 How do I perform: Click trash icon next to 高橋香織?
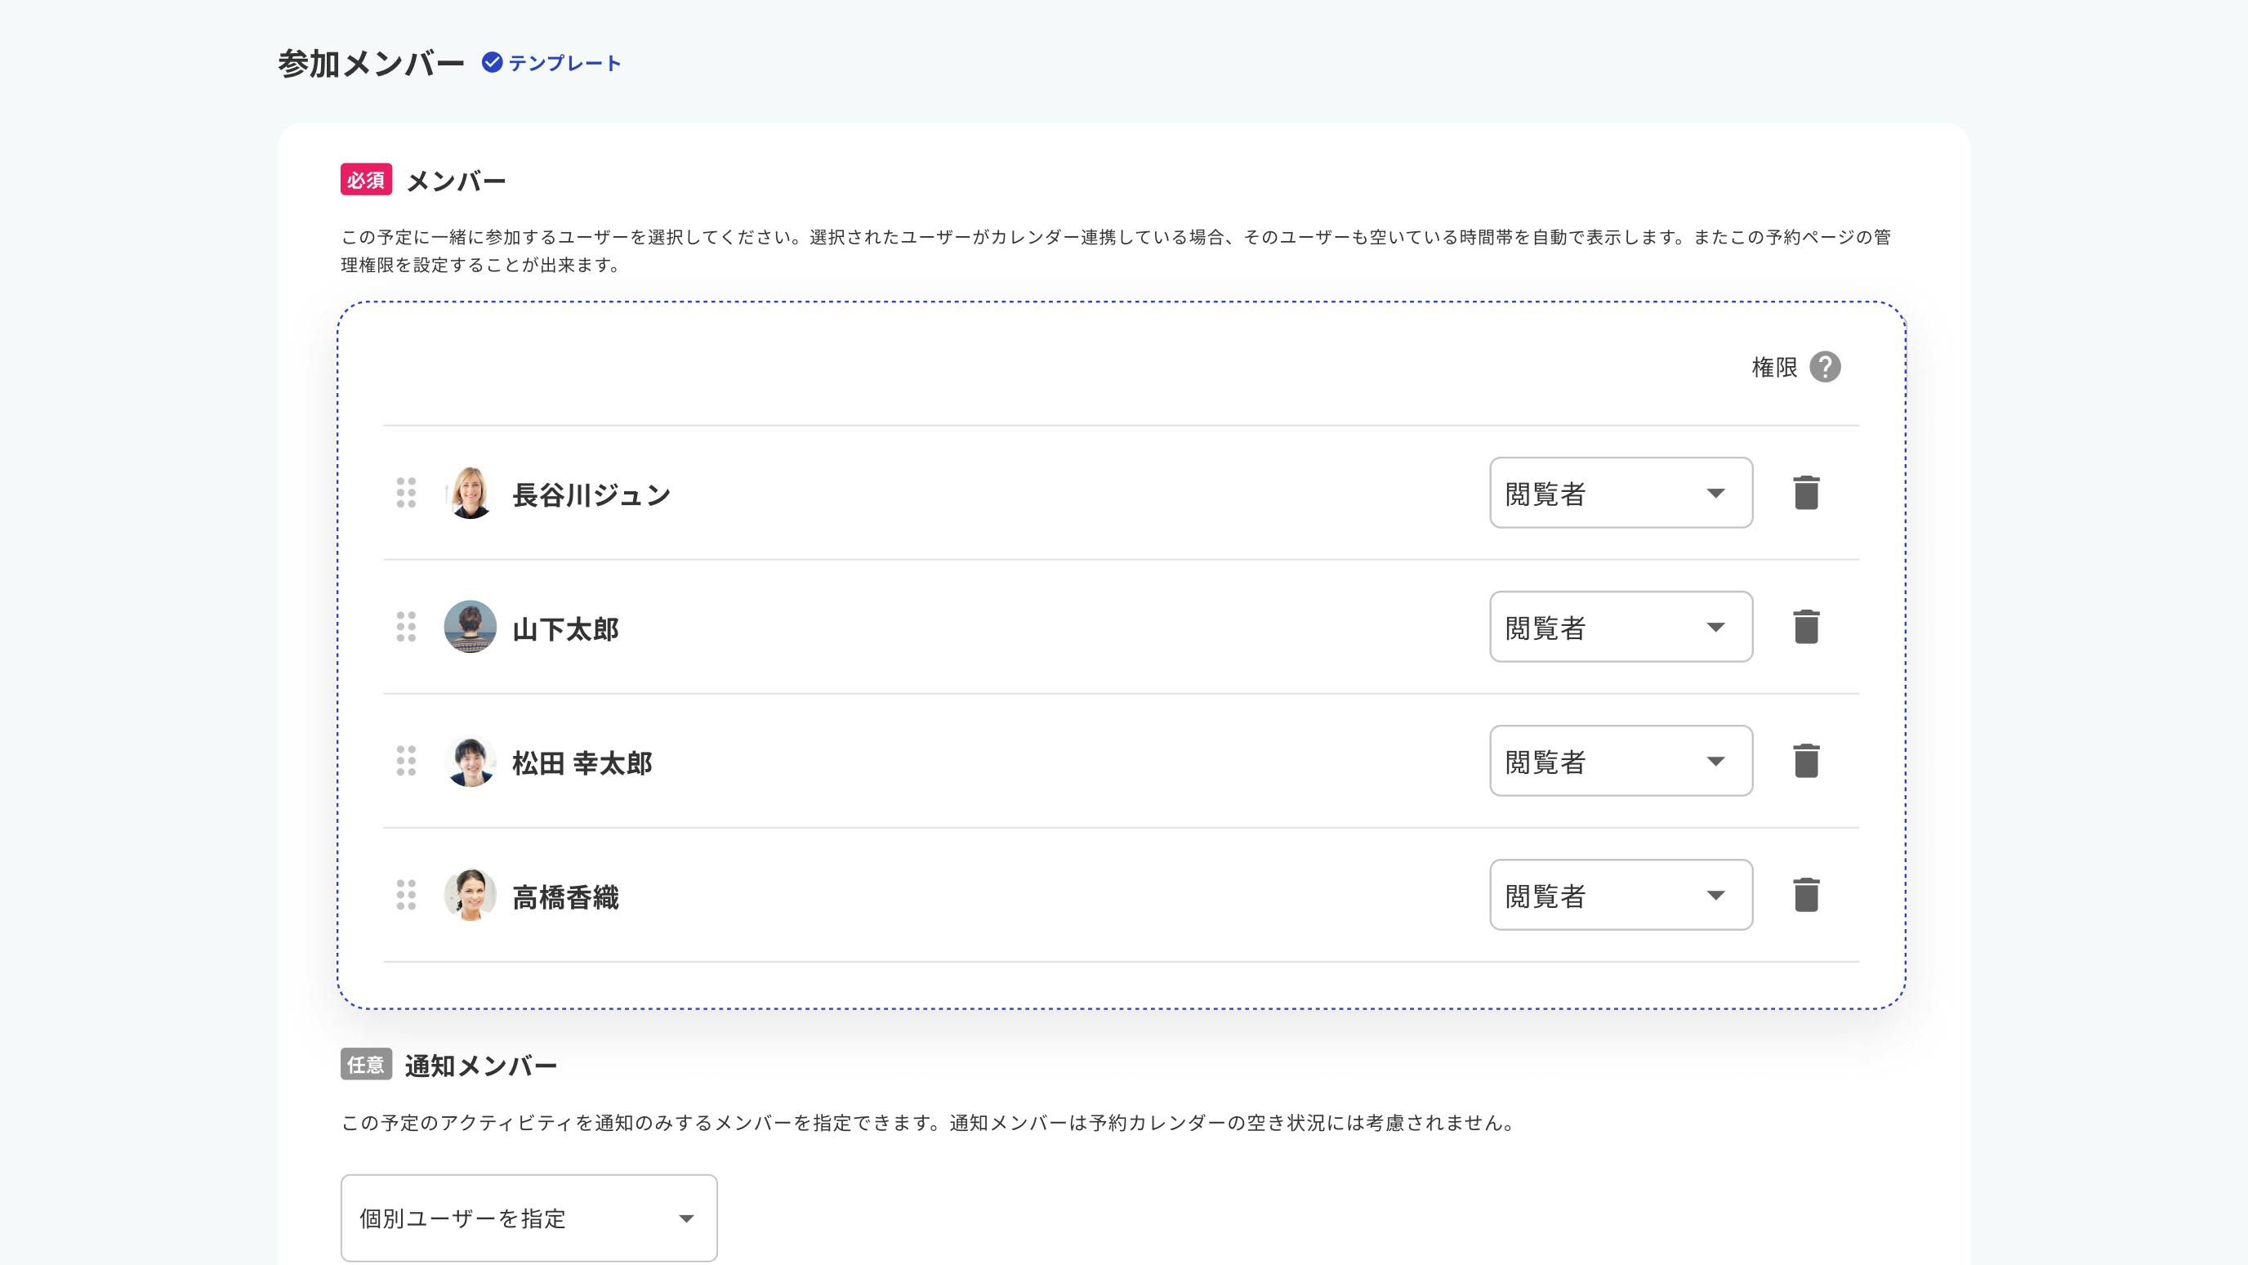click(x=1805, y=895)
